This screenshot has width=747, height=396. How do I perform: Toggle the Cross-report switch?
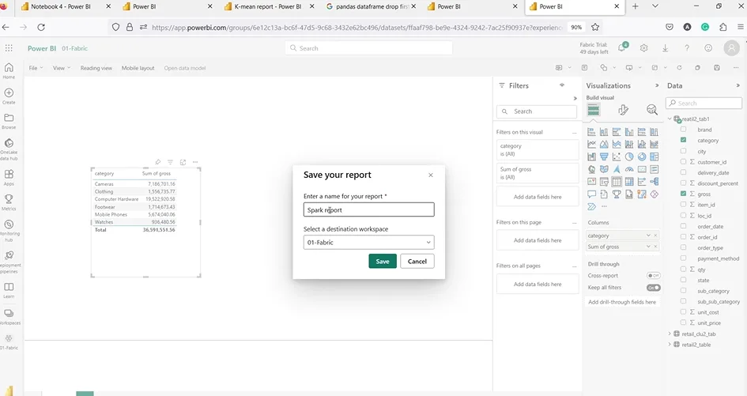pos(653,276)
